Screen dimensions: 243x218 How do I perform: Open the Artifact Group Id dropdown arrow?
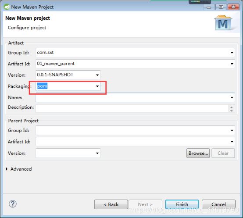click(x=232, y=53)
